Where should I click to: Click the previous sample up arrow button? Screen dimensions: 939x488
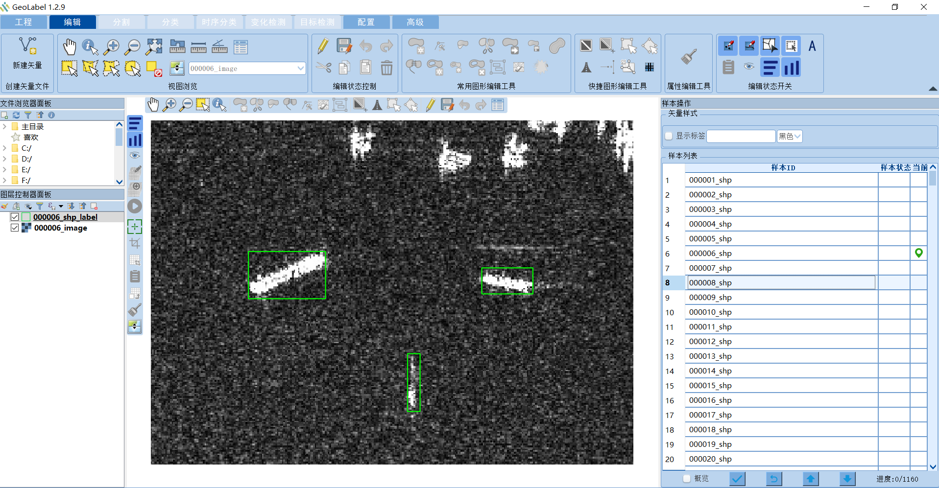[x=811, y=478]
